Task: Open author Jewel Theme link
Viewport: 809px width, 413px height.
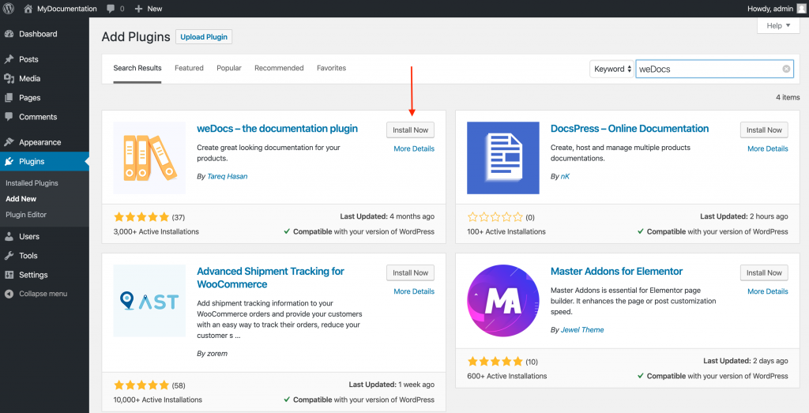Action: click(582, 330)
